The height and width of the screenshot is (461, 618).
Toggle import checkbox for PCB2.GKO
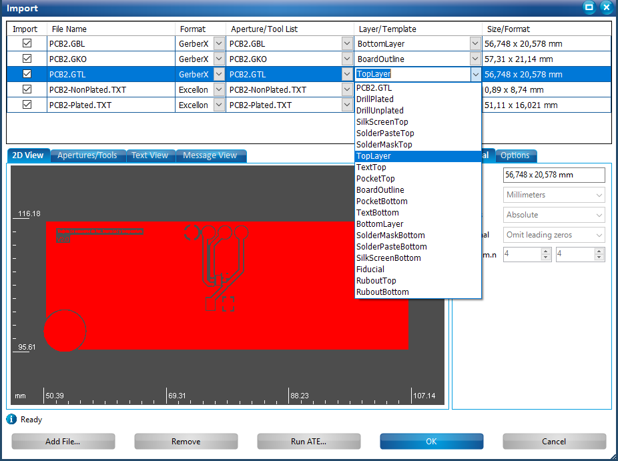click(27, 59)
